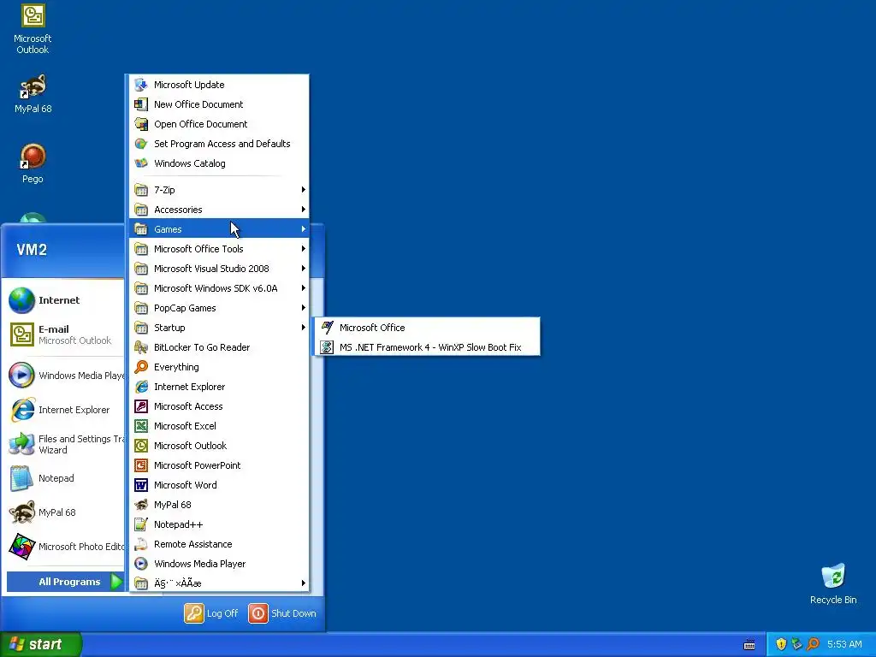Open the Games folder menu entry

coord(219,229)
